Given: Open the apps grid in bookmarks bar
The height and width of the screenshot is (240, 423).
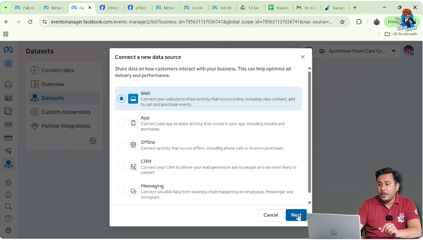Looking at the screenshot, I should pyautogui.click(x=6, y=34).
